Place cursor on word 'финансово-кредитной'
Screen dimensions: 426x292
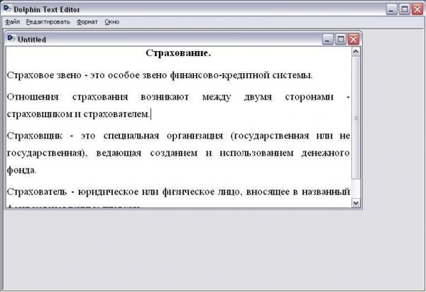pyautogui.click(x=219, y=75)
